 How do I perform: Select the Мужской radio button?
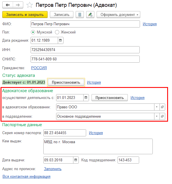click(33, 32)
